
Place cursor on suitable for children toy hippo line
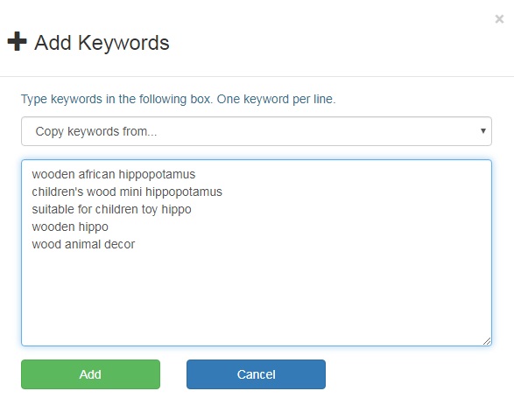(x=111, y=209)
